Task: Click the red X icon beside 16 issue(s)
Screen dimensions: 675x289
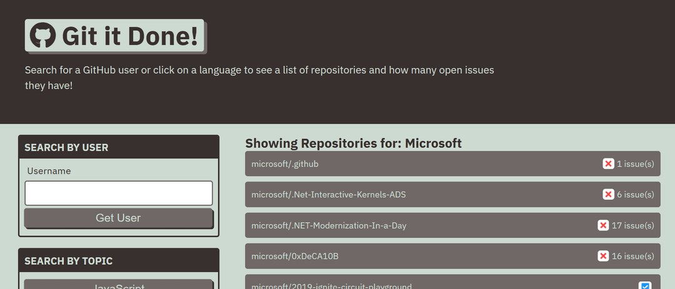Action: click(x=603, y=256)
